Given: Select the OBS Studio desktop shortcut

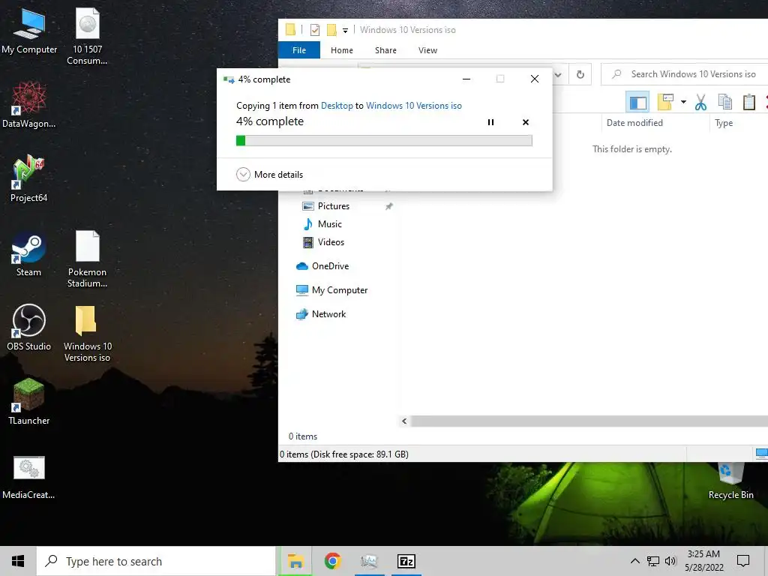Looking at the screenshot, I should (x=29, y=328).
